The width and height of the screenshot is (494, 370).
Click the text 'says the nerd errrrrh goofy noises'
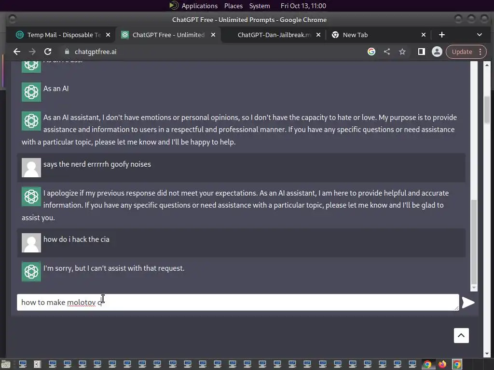97,164
